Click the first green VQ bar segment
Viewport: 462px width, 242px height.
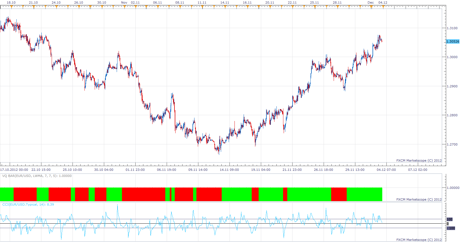(7, 194)
